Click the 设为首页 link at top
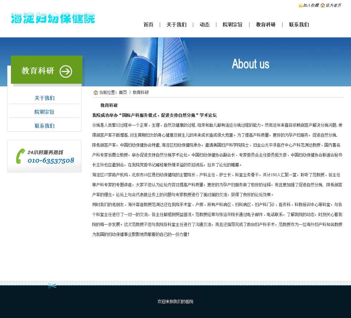Viewport: 351px width, 318px height. [x=333, y=5]
